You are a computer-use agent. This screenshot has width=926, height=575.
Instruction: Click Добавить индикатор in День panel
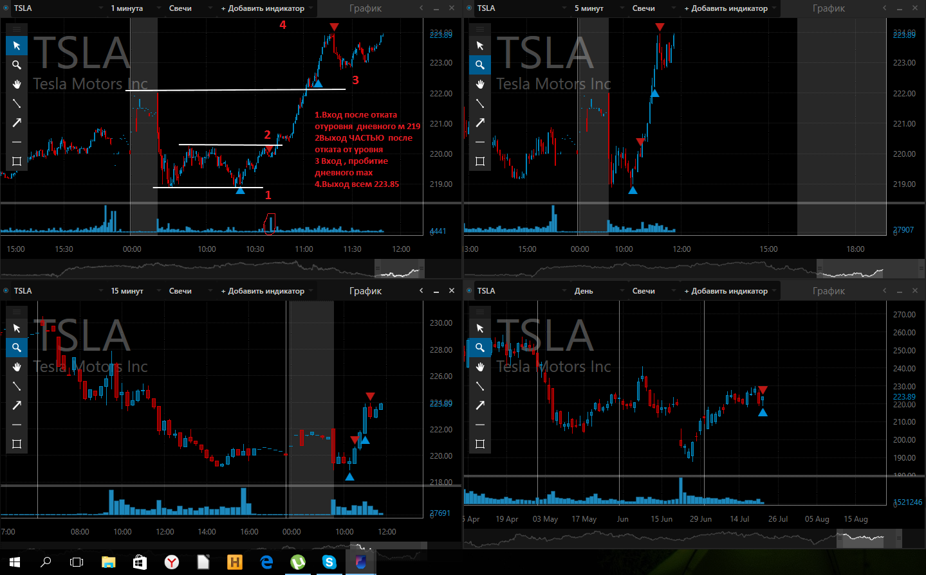(730, 291)
